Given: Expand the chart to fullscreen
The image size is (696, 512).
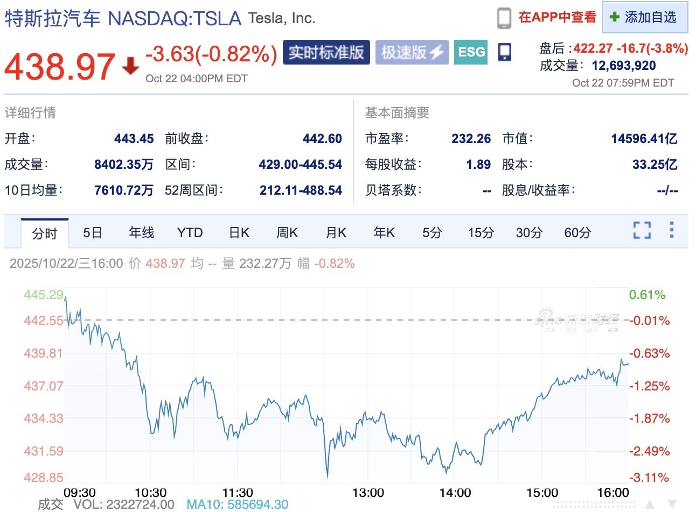Looking at the screenshot, I should [642, 230].
